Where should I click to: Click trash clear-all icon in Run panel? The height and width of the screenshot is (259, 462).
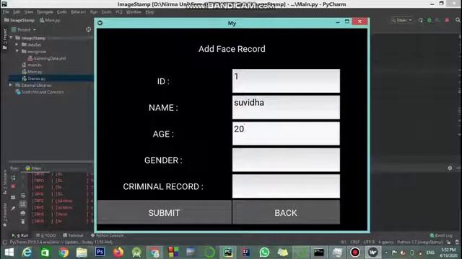[x=23, y=222]
